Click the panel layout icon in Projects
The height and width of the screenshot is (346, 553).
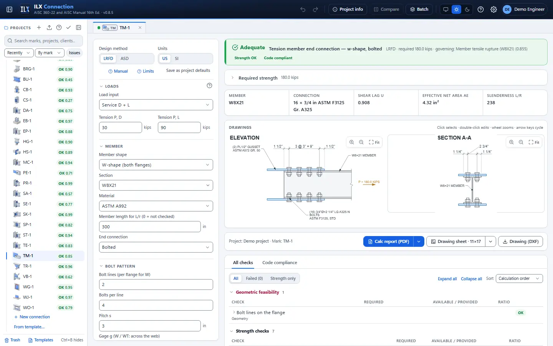coord(78,28)
